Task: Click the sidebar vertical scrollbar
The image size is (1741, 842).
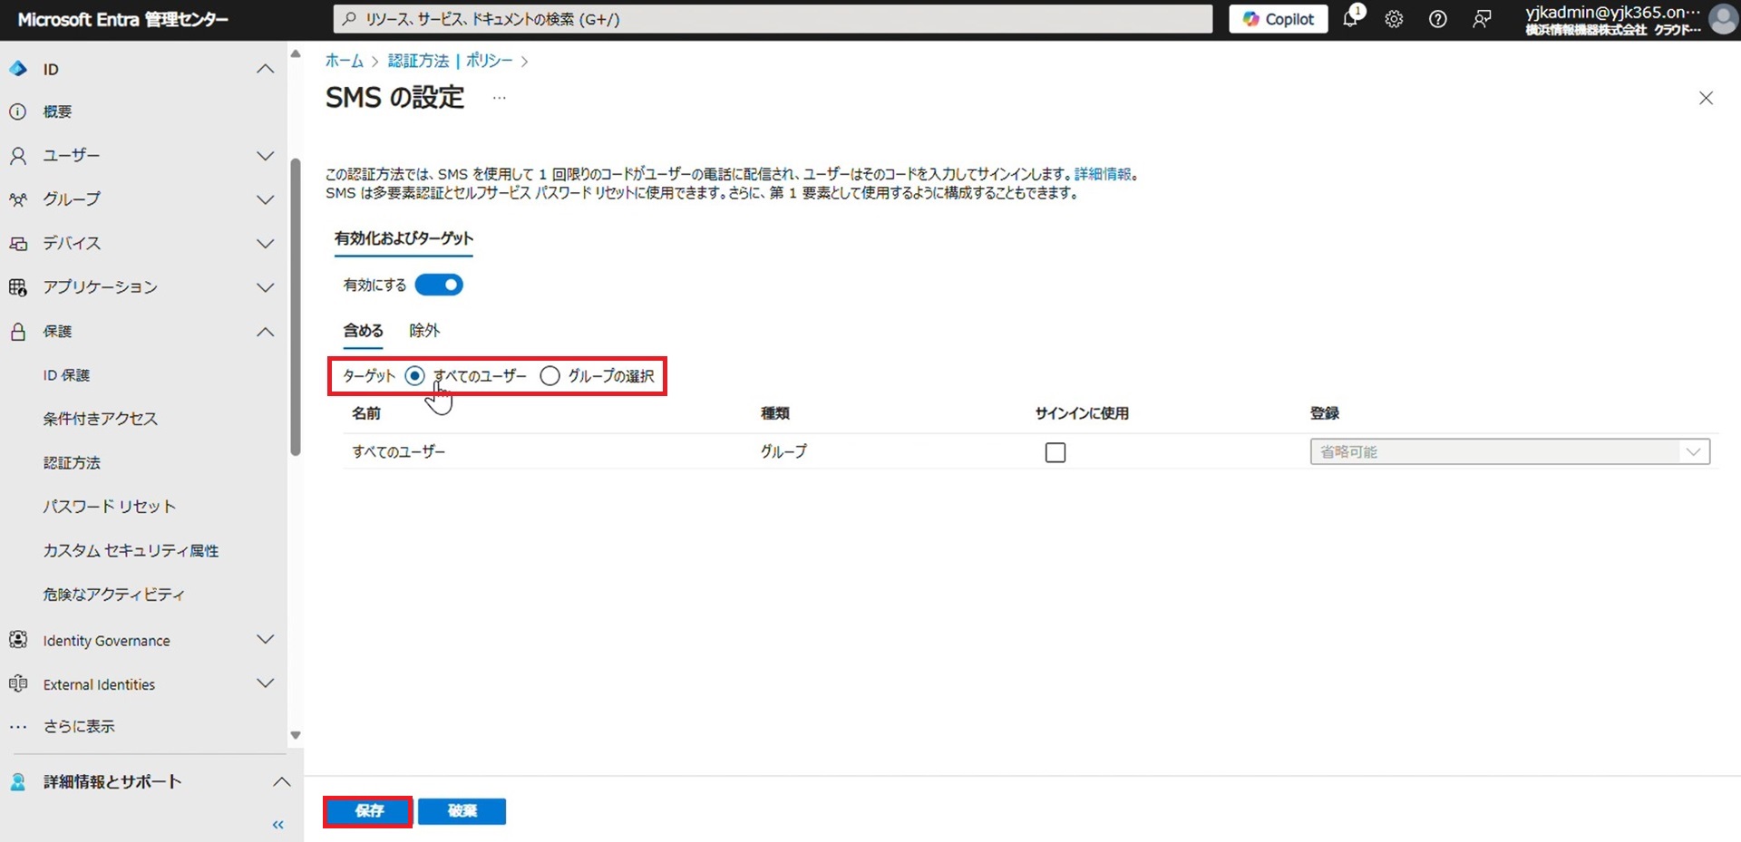Action: 295,308
